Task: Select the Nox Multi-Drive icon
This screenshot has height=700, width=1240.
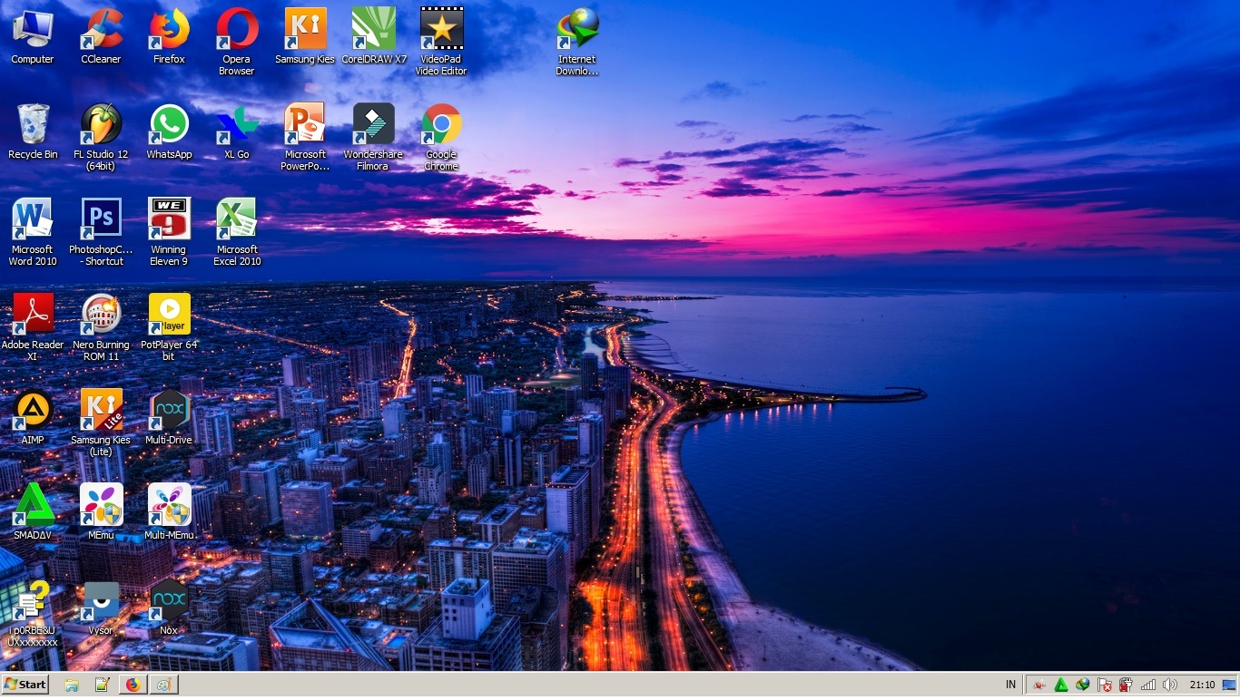Action: (169, 411)
